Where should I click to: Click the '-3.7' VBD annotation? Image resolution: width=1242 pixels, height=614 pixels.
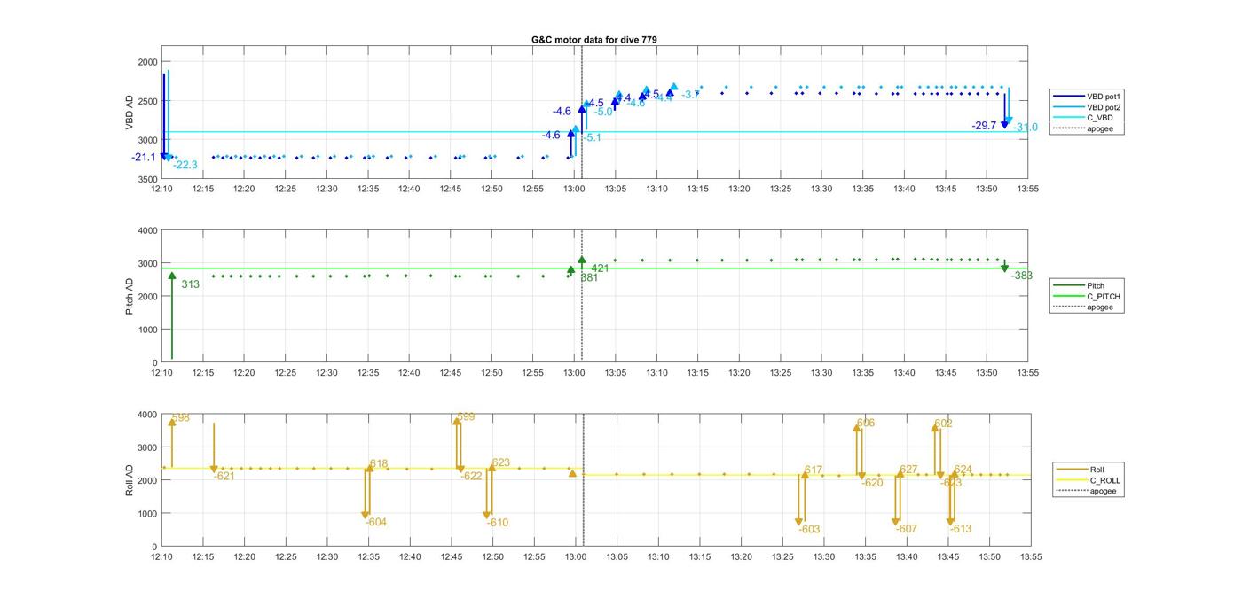tap(691, 95)
